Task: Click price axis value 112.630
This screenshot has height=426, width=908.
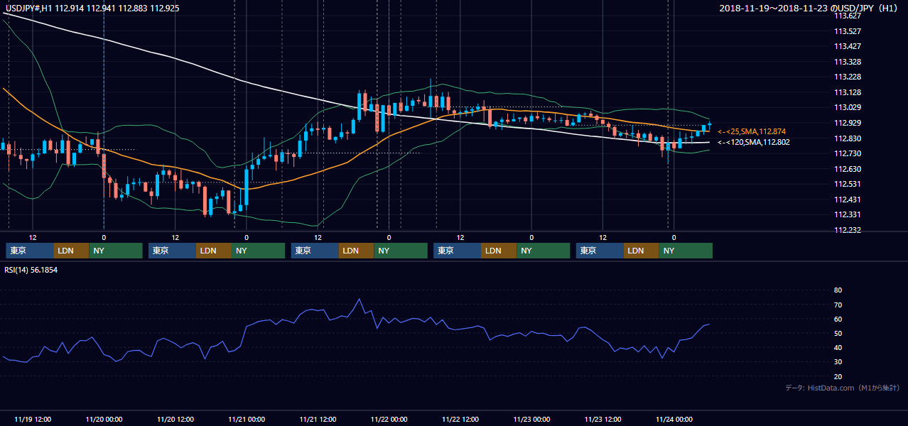Action: tap(847, 169)
